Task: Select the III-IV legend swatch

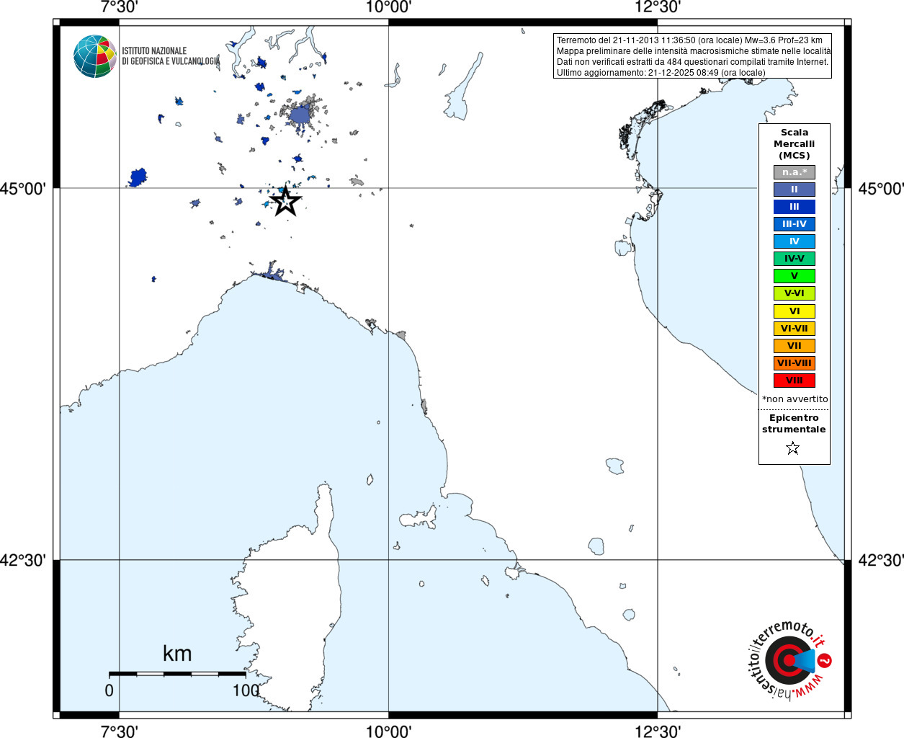Action: pos(795,224)
